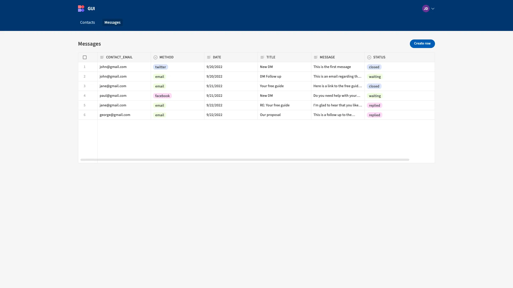Viewport: 513px width, 288px height.
Task: Click row number 6
Action: tap(84, 115)
